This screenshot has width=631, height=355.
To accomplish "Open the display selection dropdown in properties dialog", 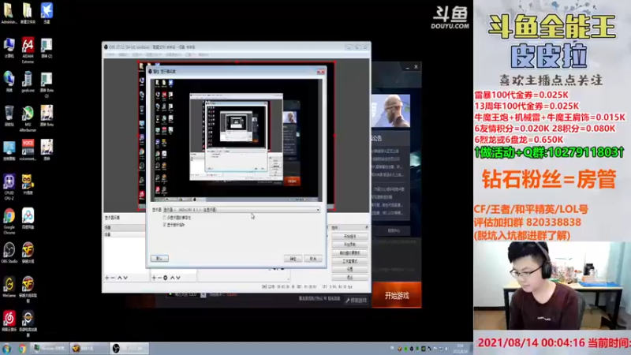I will pos(241,210).
